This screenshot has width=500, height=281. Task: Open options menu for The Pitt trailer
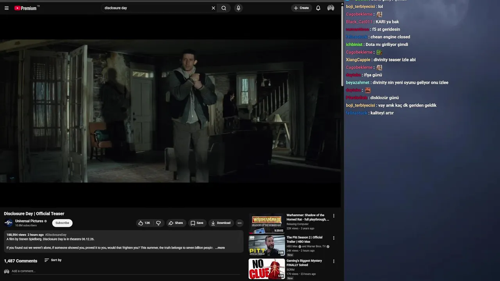pyautogui.click(x=334, y=238)
